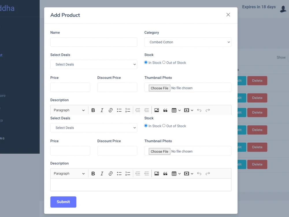
Task: Open the lower Select Deals dropdown
Action: pos(94,128)
